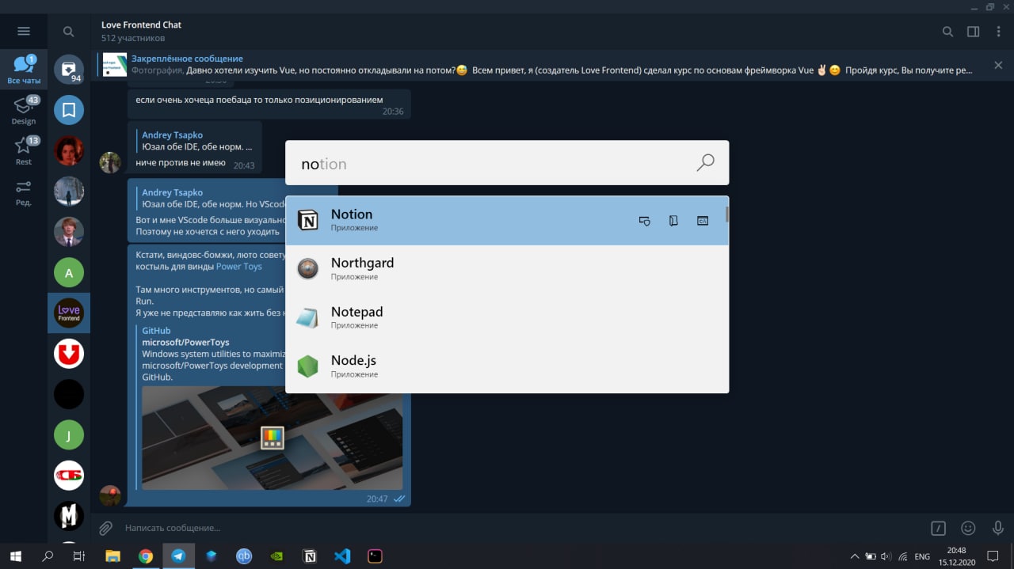The image size is (1014, 569).
Task: Open Visual Studio Code from taskbar
Action: coord(342,556)
